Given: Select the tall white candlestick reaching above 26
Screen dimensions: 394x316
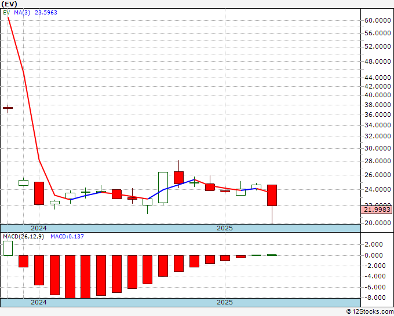Looking at the screenshot, I should (163, 188).
